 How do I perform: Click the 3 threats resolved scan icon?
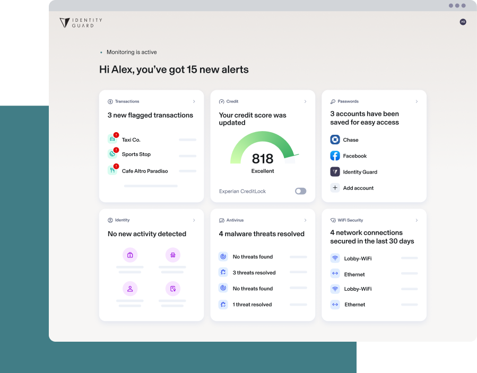(223, 273)
